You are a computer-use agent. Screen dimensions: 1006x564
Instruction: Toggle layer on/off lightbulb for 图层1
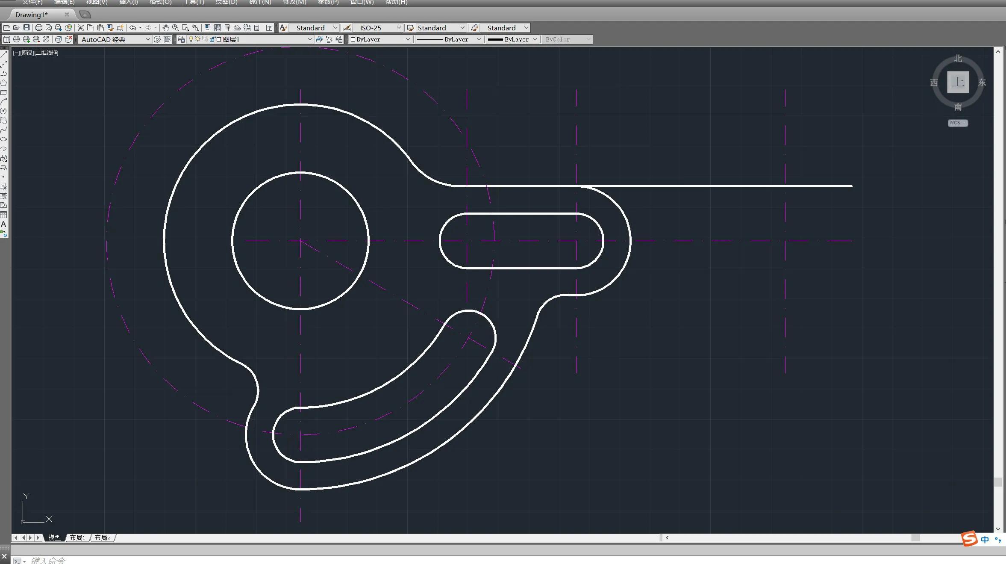[191, 39]
